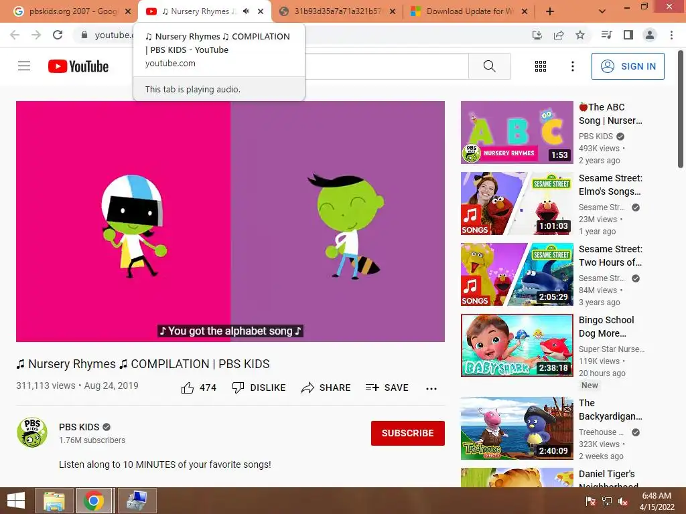Open the computer utility taskbar icon
The image size is (686, 514).
(x=137, y=501)
